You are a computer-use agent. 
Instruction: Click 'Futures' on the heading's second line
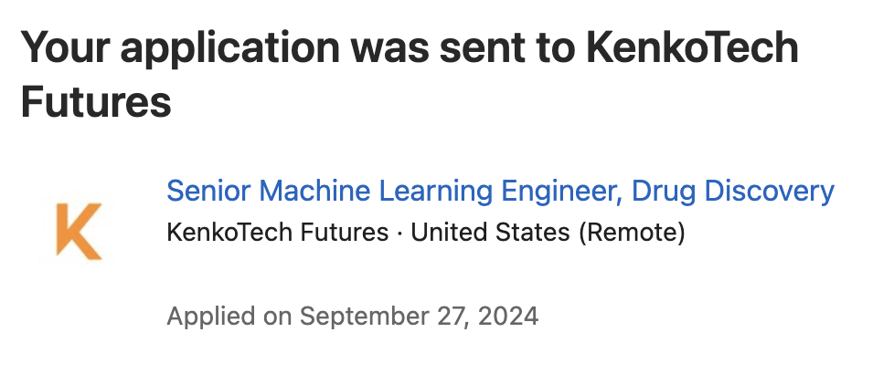tap(96, 102)
